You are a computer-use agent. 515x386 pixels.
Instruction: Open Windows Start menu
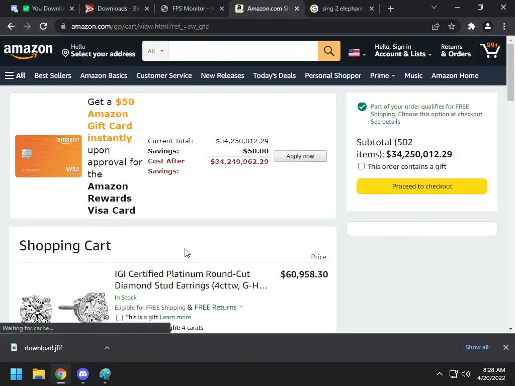click(x=16, y=374)
